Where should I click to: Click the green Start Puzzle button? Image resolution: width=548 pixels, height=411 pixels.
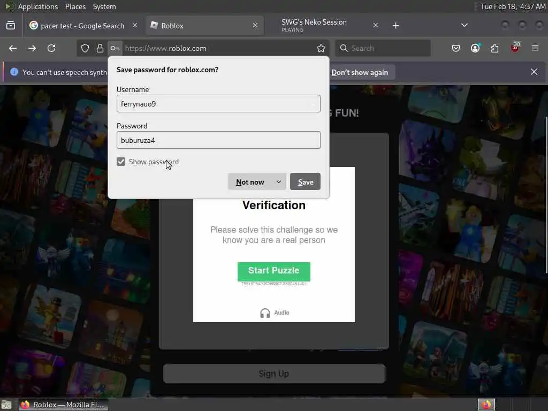(x=273, y=271)
